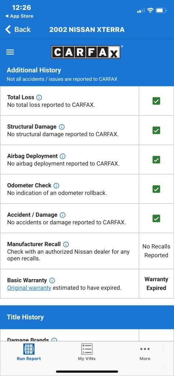The image size is (174, 376).
Task: Tap the Odometer Check info icon
Action: coord(56,185)
